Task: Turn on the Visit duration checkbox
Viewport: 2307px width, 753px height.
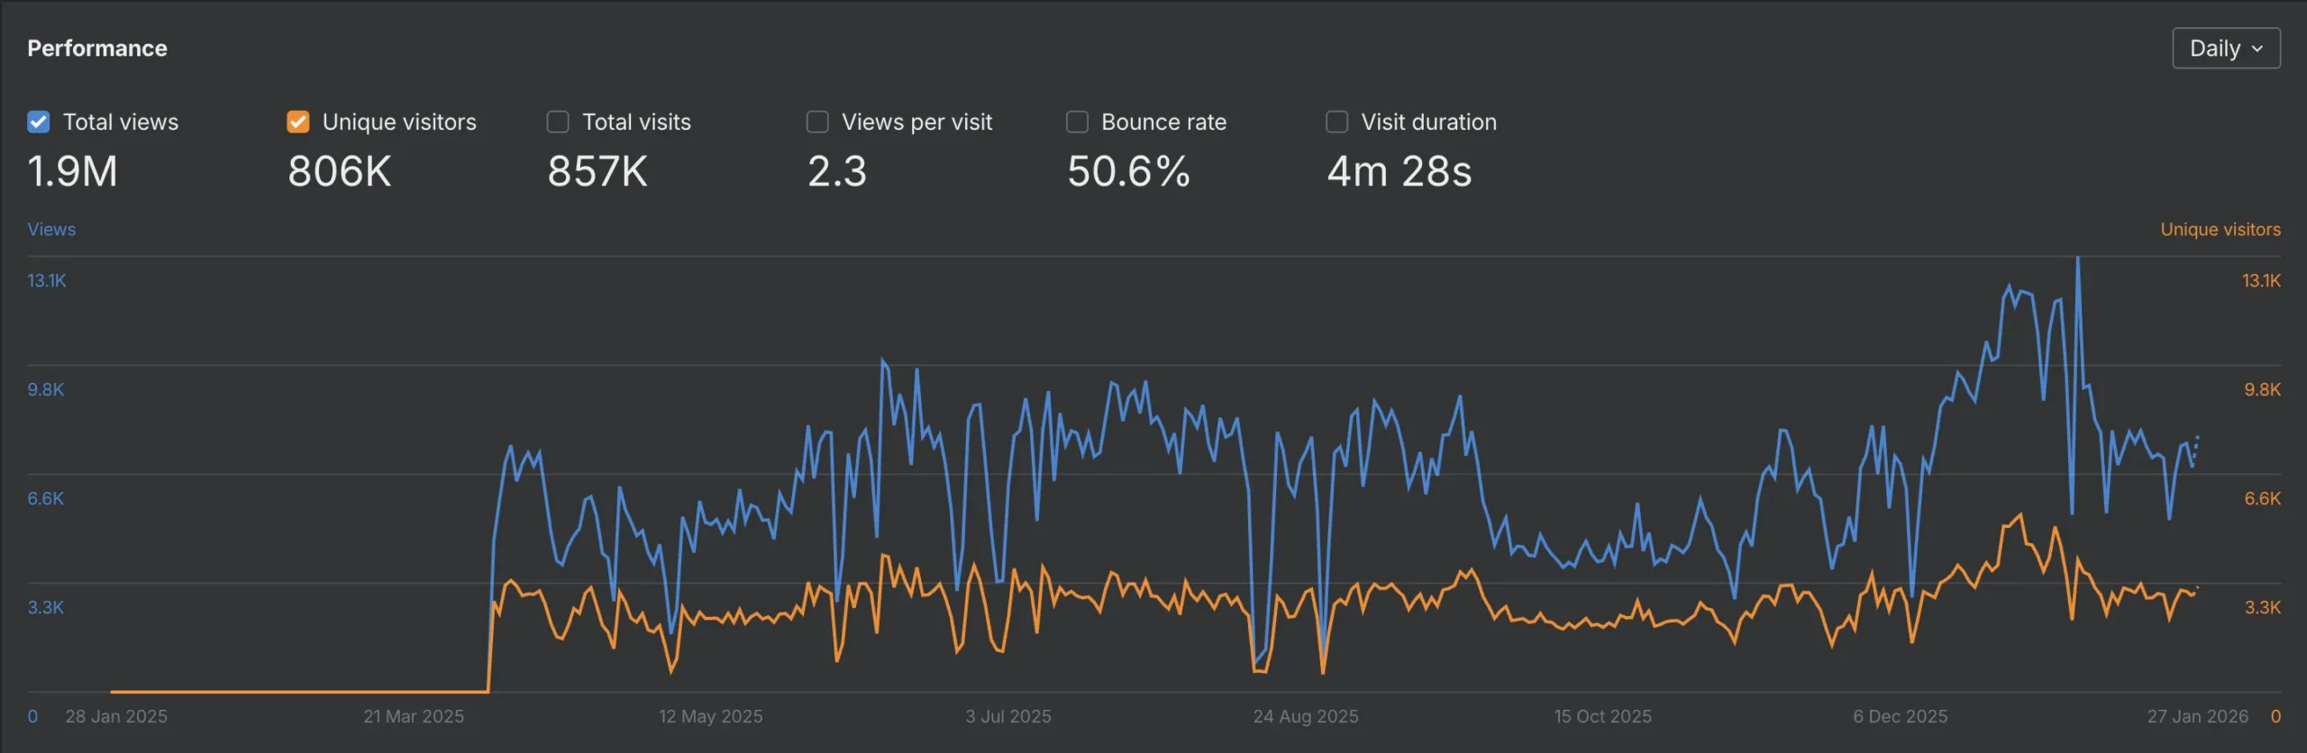Action: point(1336,122)
